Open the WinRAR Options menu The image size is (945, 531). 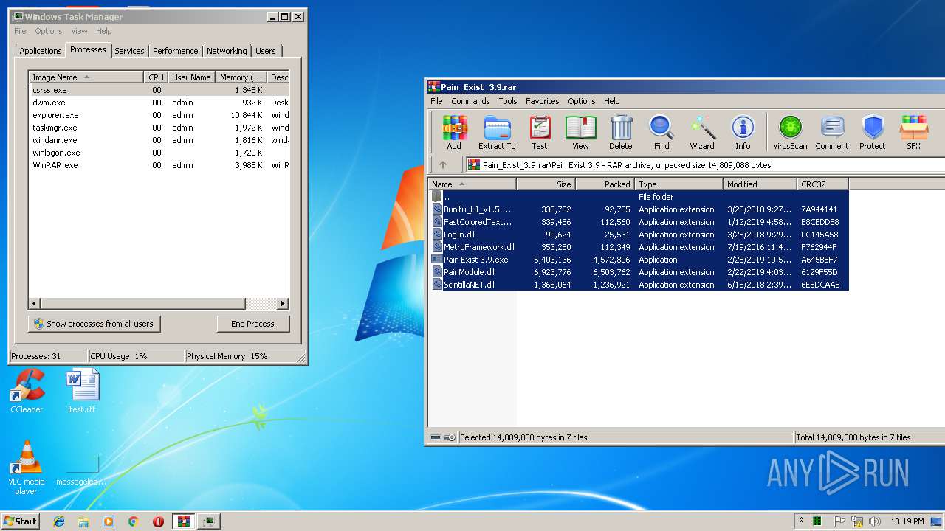click(x=582, y=101)
